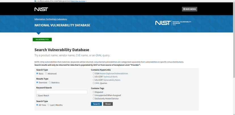This screenshot has height=115, width=235.
Task: Follow the OVAL link in the subtitle
Action: tap(99, 55)
